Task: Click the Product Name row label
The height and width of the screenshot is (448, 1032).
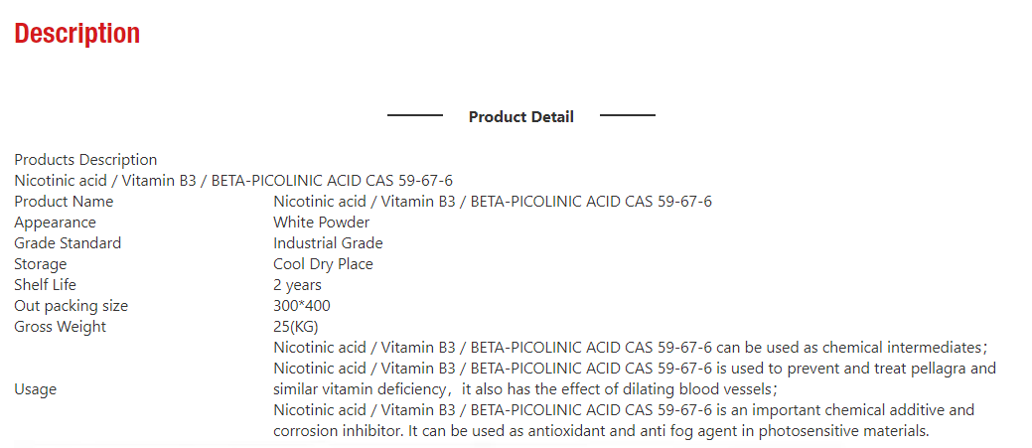Action: (x=64, y=202)
